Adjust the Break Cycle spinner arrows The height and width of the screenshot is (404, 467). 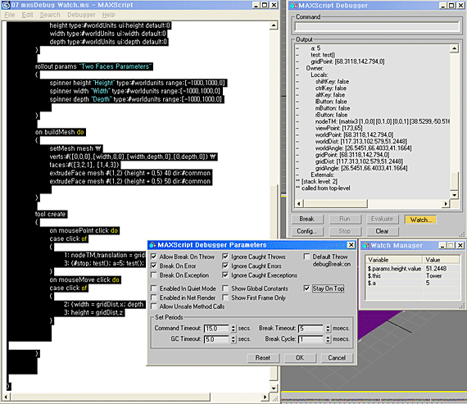[x=328, y=339]
